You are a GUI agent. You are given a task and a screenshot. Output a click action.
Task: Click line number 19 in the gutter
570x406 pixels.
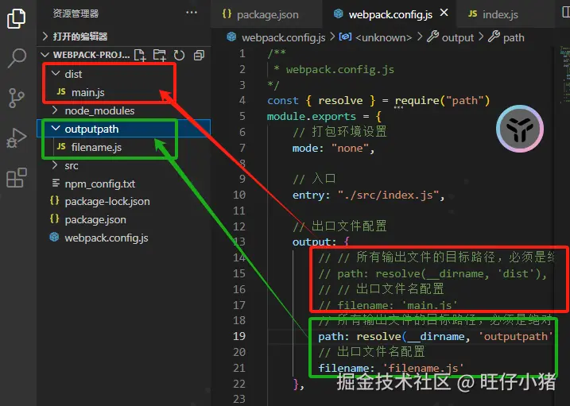(239, 336)
